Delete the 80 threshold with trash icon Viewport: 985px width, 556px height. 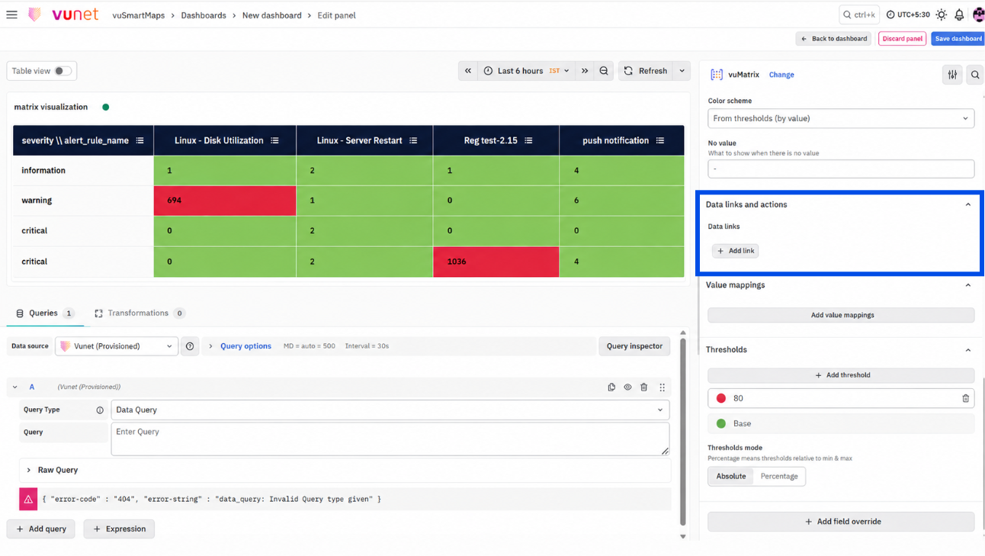coord(965,398)
